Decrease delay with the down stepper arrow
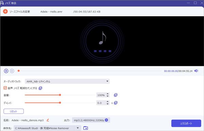The height and width of the screenshot is (131, 204). (x=107, y=104)
